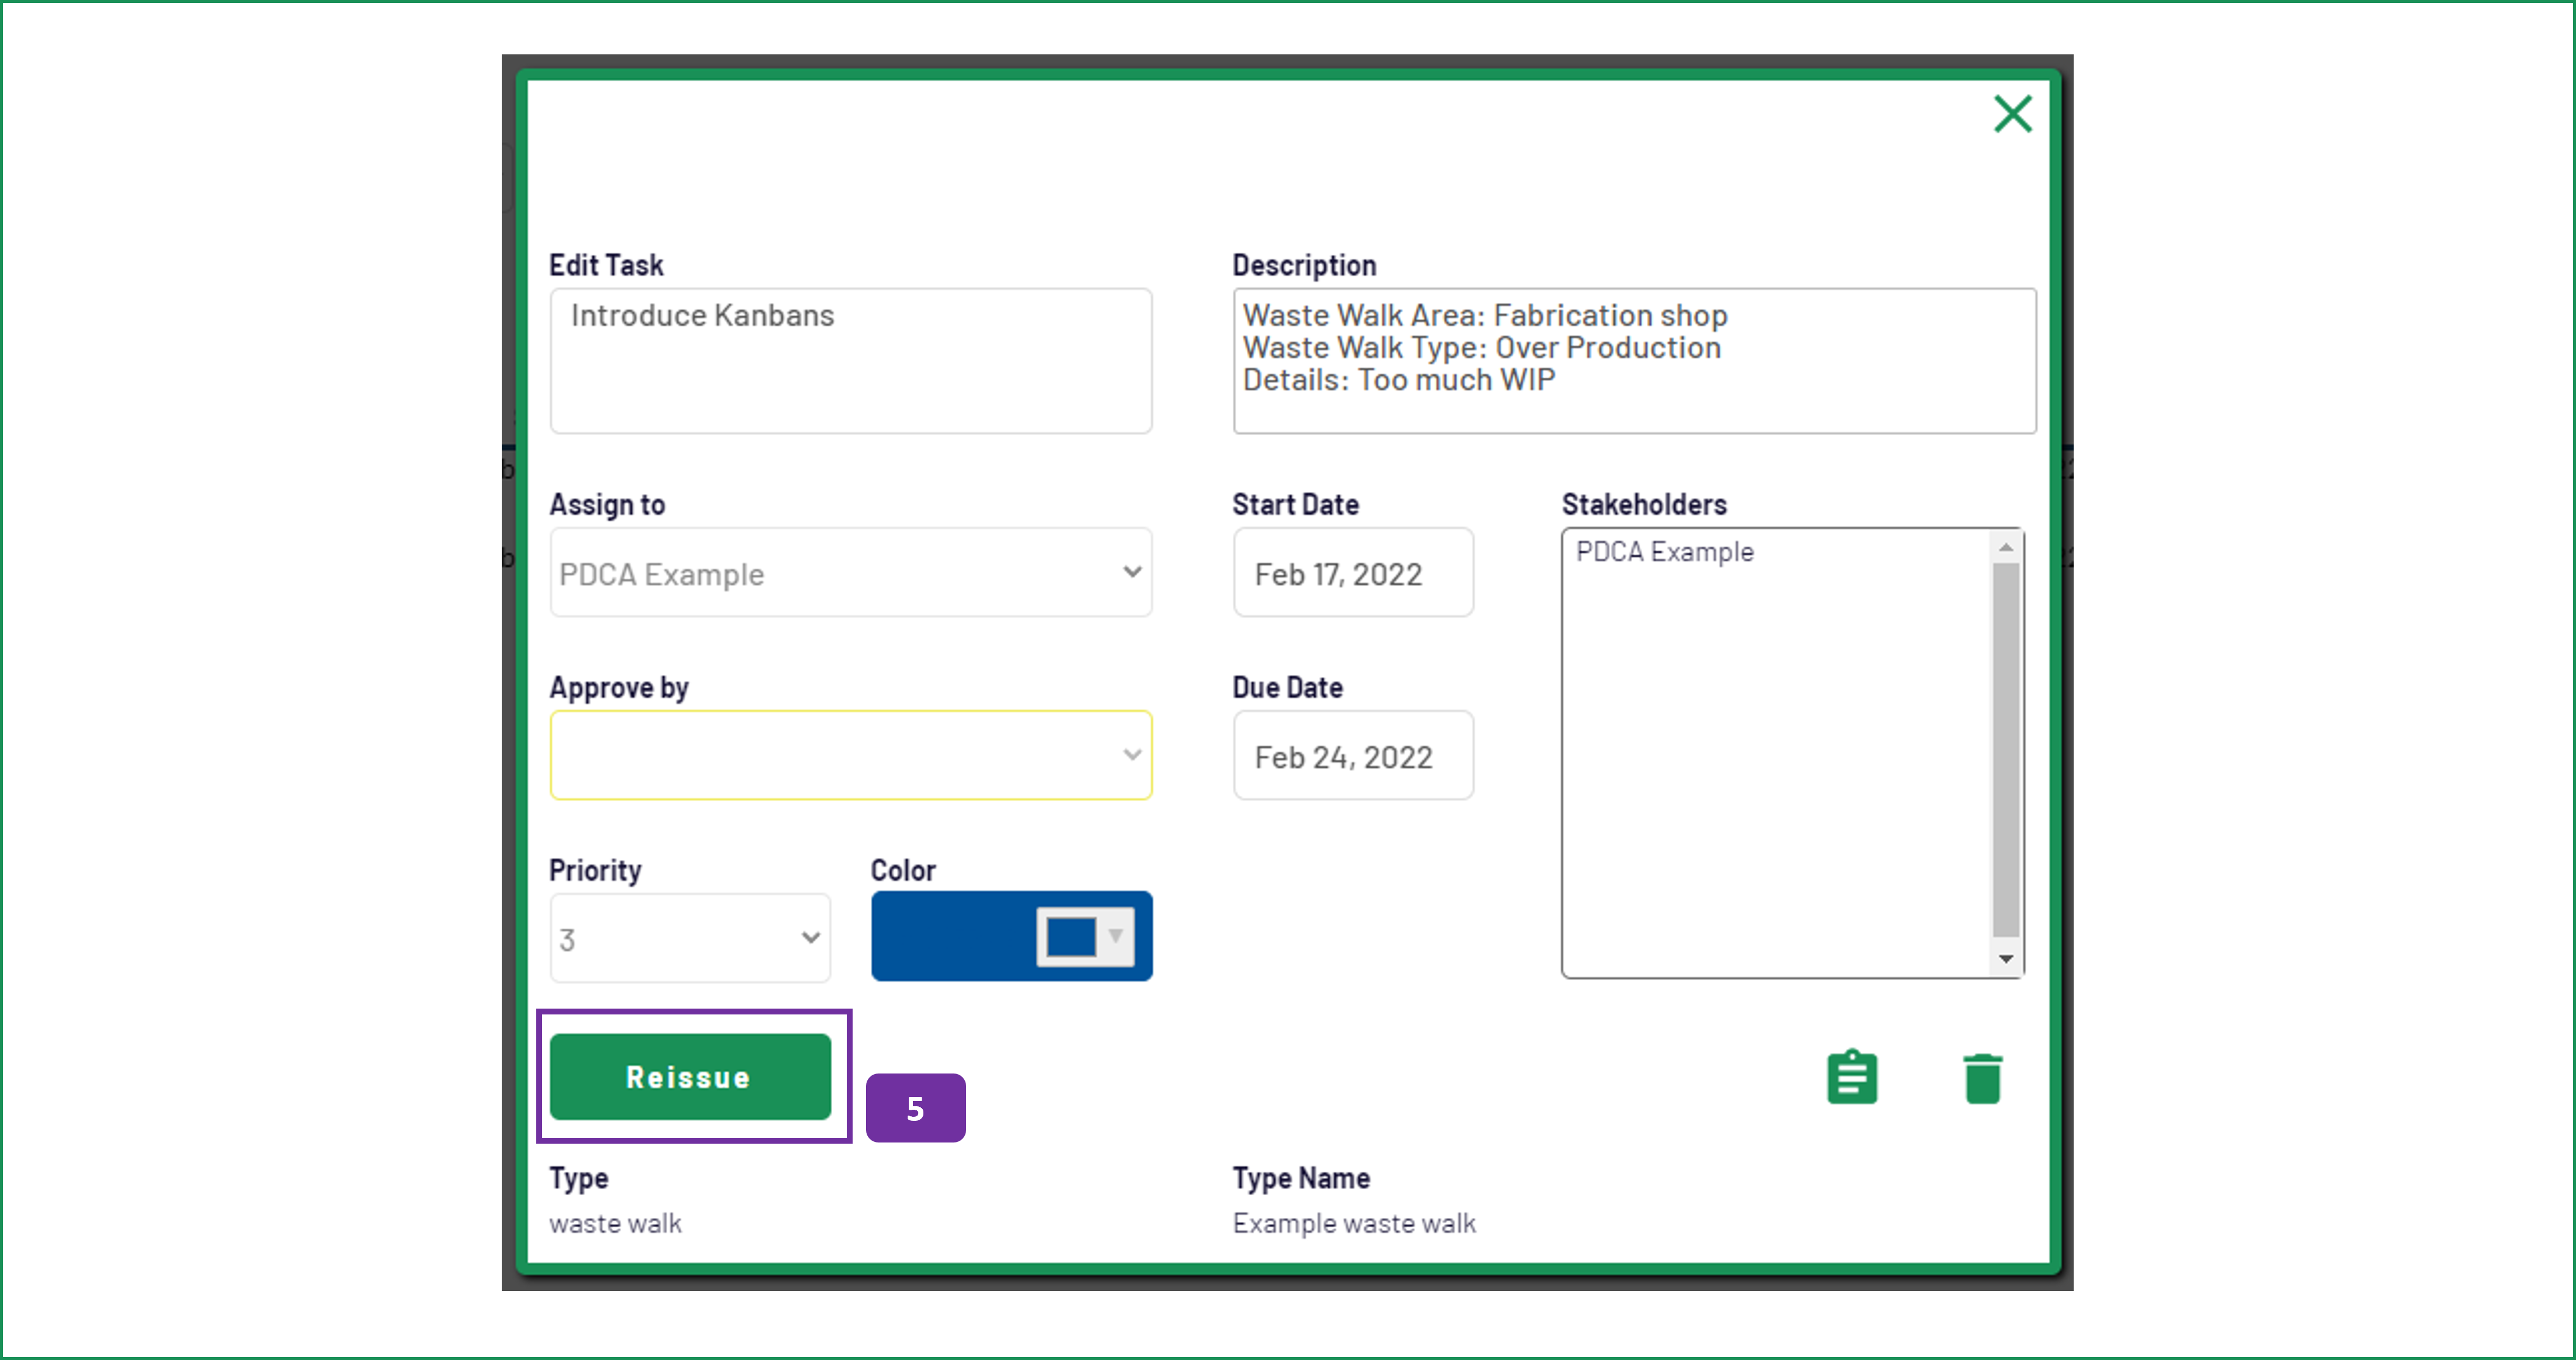Select PDCA Example in Stakeholders list
Screen dimensions: 2576x1360
pyautogui.click(x=1664, y=552)
